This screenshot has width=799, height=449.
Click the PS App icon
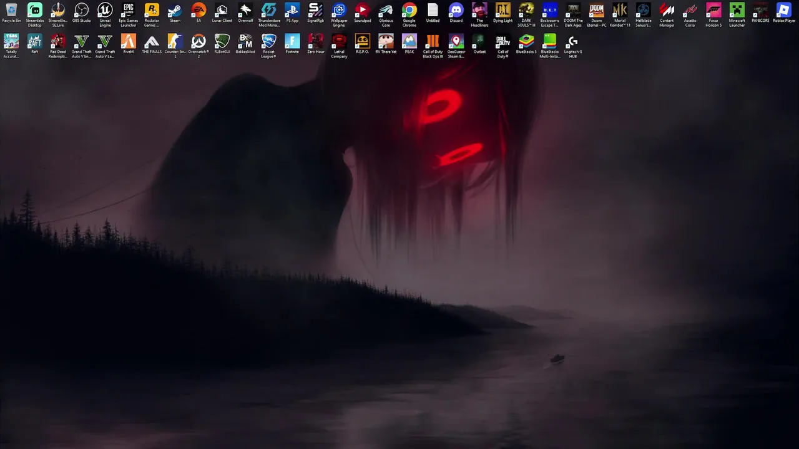point(292,13)
